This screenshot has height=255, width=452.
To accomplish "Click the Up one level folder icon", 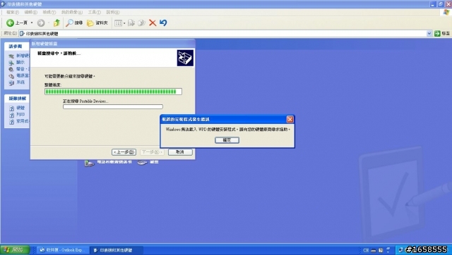I will [56, 23].
